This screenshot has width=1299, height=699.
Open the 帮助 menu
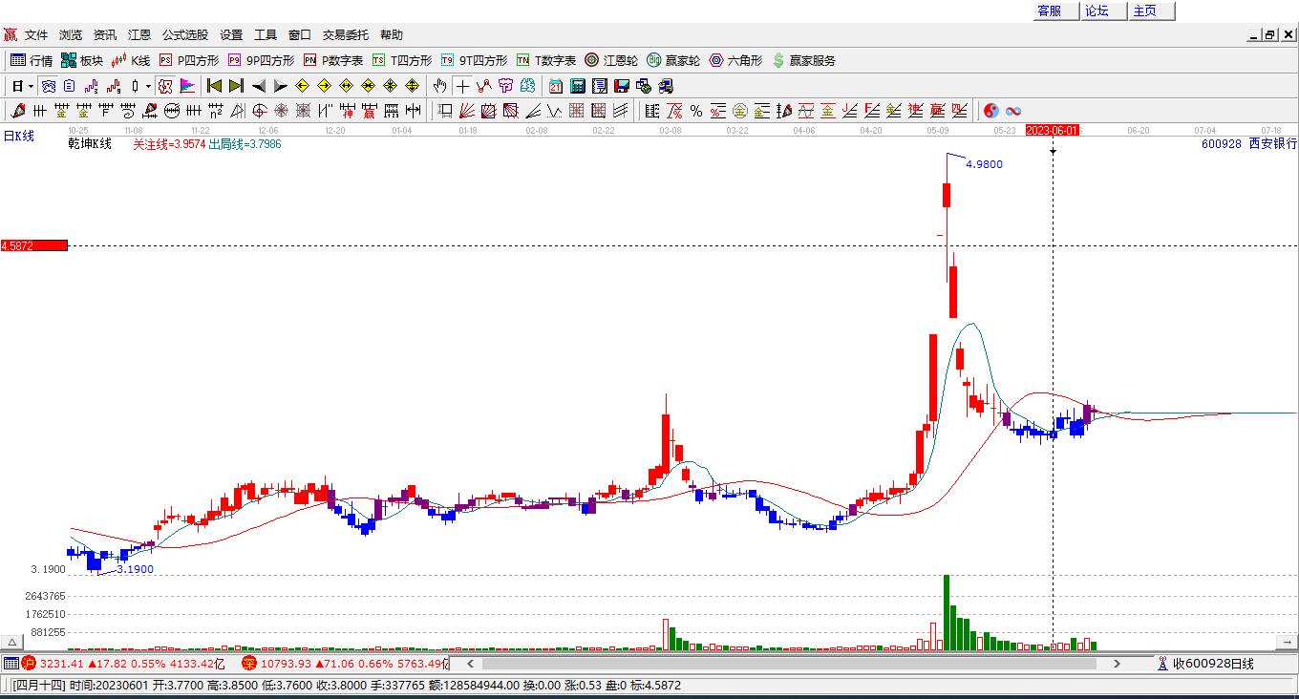[392, 35]
